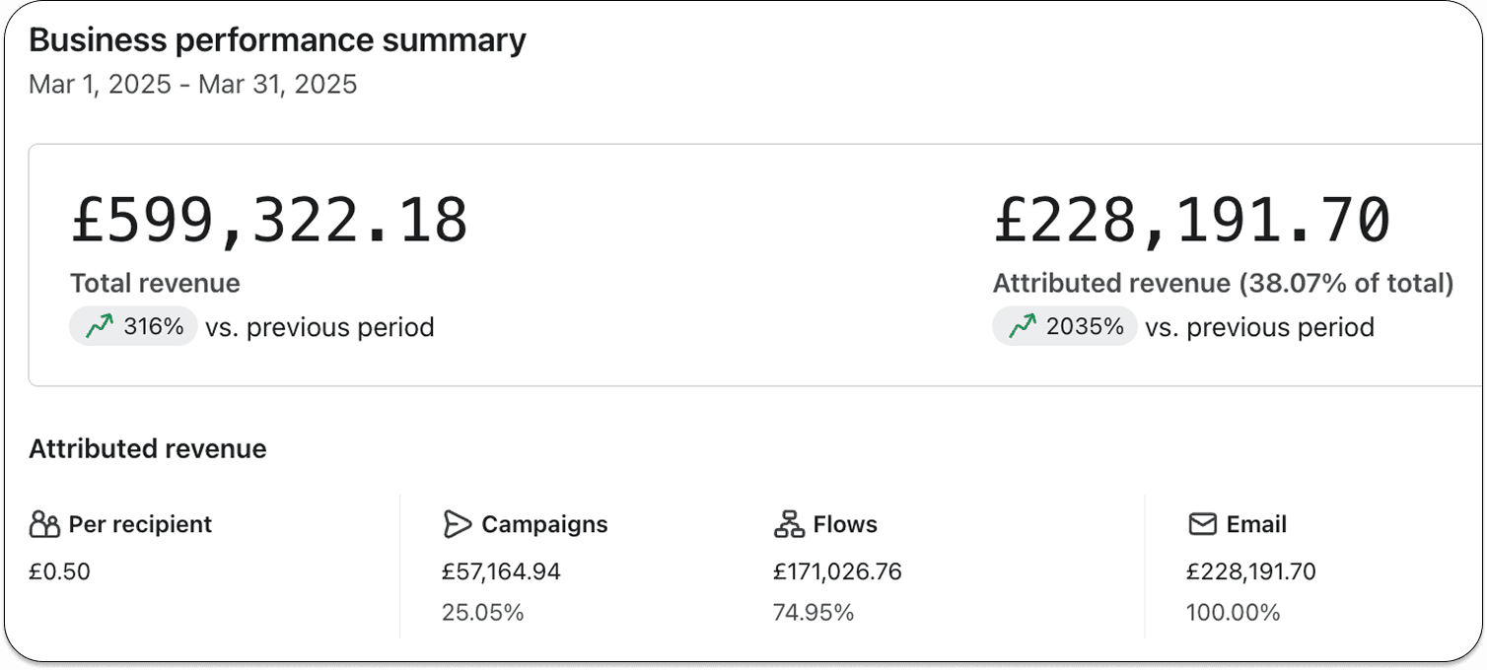Viewport: 1487px width, 670px height.
Task: Click the Campaigns paper-plane icon
Action: pos(458,524)
